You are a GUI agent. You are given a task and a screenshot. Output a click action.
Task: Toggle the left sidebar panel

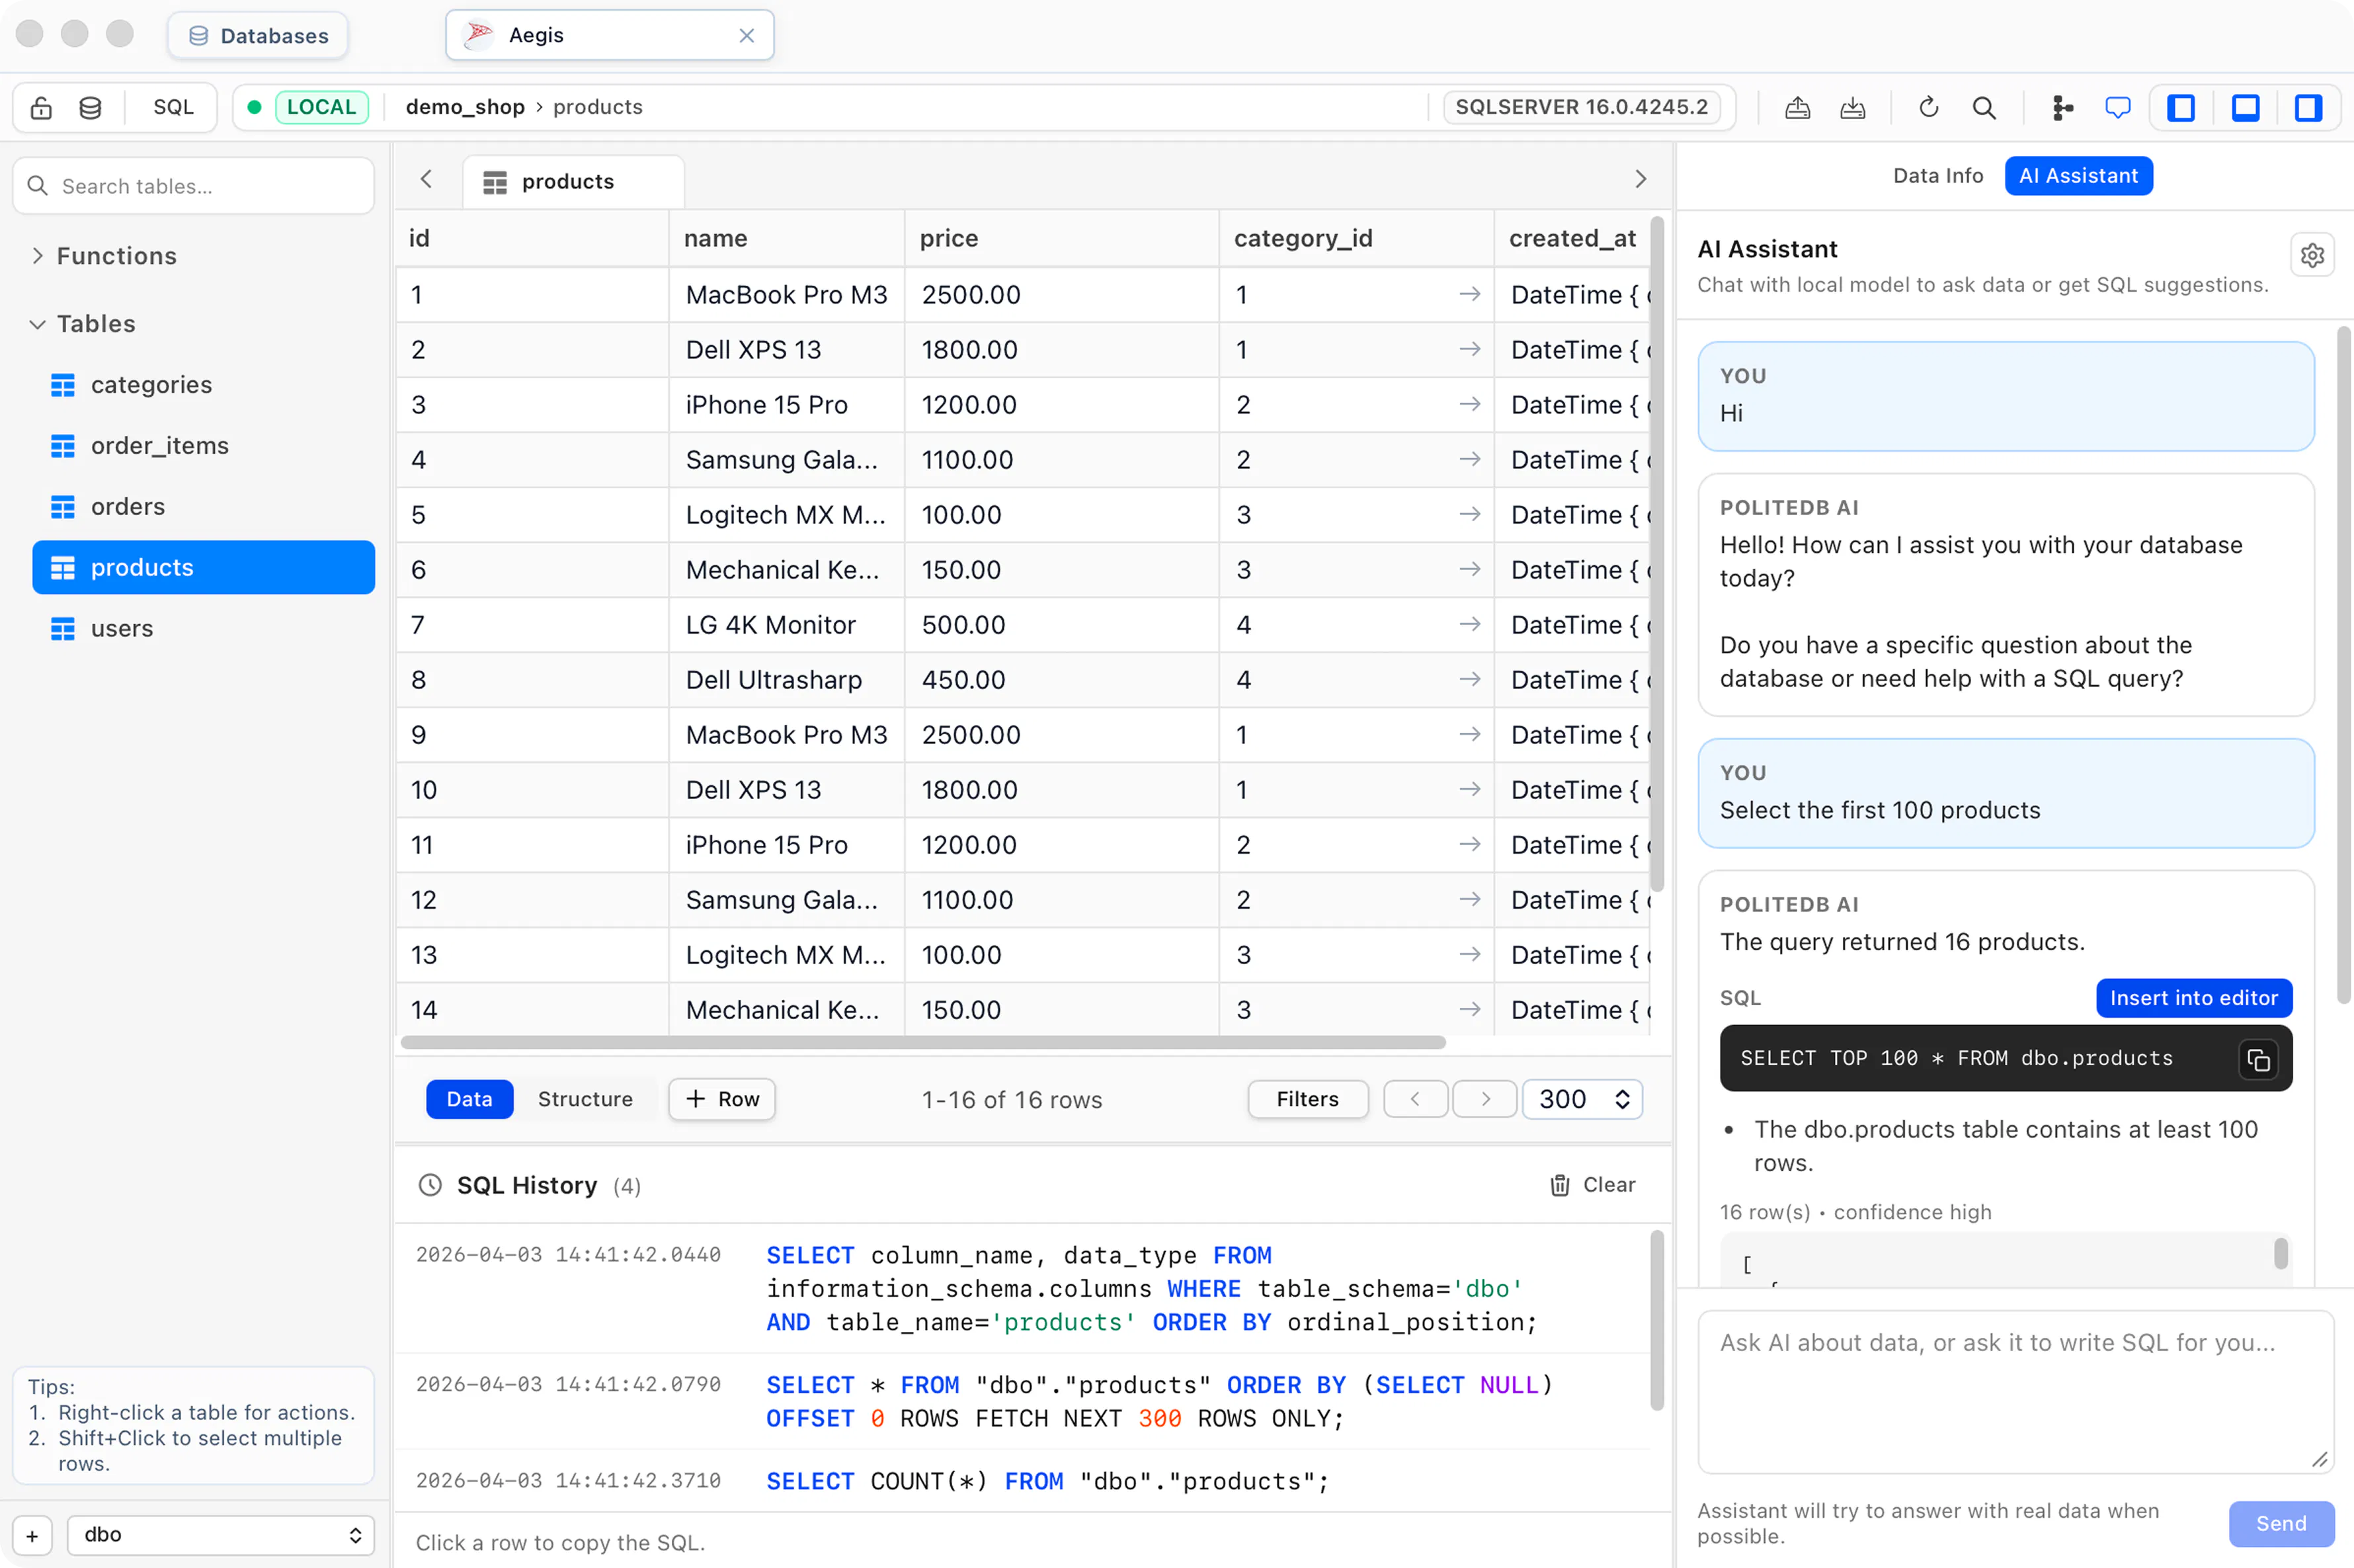coord(2181,108)
